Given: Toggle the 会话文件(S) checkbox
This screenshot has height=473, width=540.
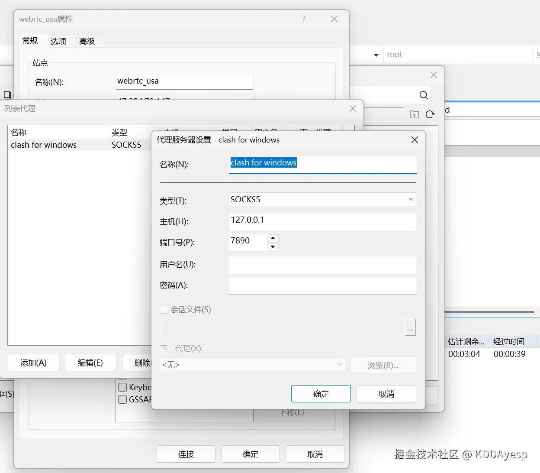Looking at the screenshot, I should 164,309.
